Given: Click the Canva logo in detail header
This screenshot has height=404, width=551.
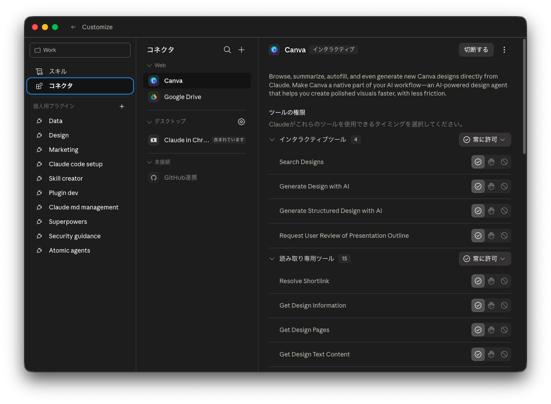Looking at the screenshot, I should pyautogui.click(x=274, y=50).
